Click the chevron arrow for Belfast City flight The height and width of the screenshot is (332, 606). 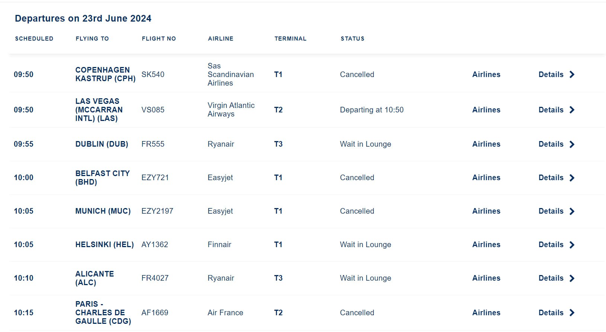coord(572,178)
